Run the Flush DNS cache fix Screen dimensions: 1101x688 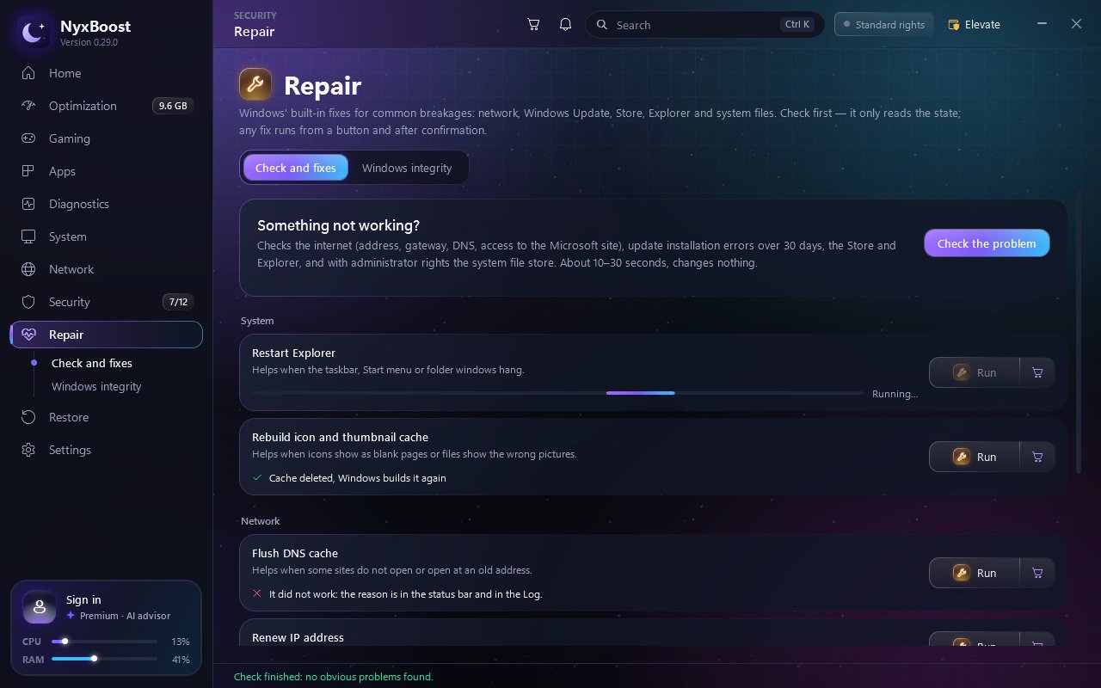(x=975, y=573)
